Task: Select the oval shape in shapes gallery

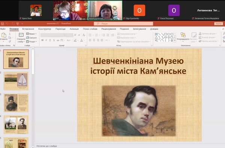Action: [x=169, y=34]
